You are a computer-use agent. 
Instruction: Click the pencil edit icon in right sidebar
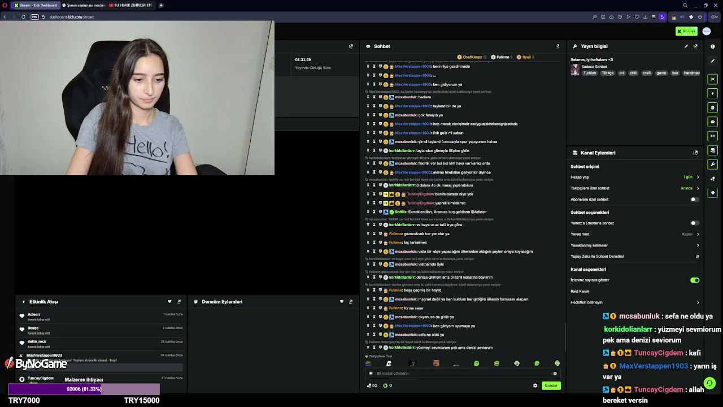pos(713,60)
